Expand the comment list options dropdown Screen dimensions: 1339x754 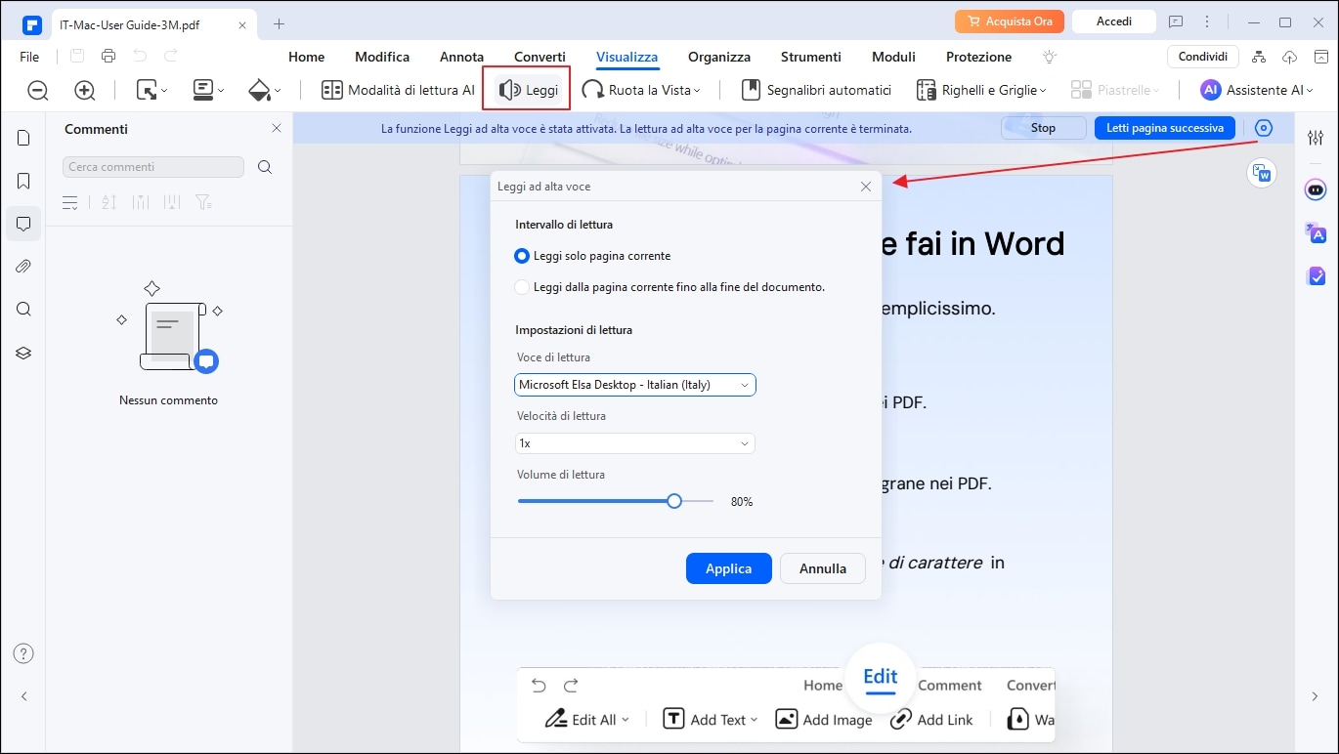pyautogui.click(x=70, y=202)
